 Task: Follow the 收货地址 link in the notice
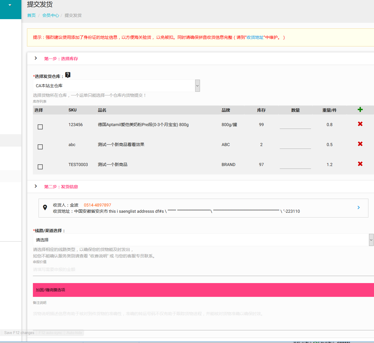click(255, 37)
